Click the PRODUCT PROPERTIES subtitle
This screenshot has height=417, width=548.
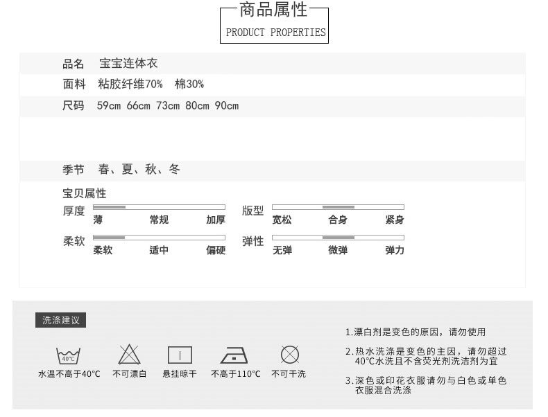[x=275, y=33]
